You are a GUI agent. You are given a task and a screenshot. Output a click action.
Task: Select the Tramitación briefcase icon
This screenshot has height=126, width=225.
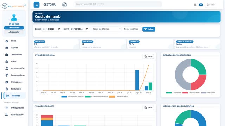[x=7, y=55]
